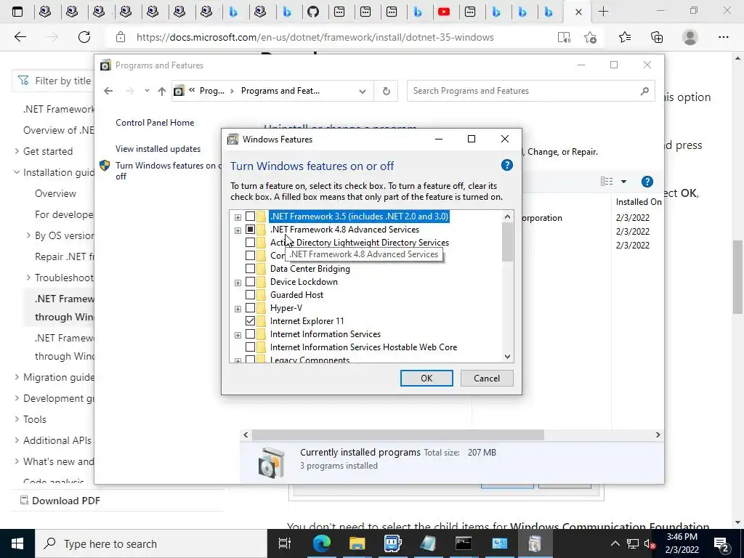744x558 pixels.
Task: Go up one level in Programs and Features
Action: [x=162, y=91]
